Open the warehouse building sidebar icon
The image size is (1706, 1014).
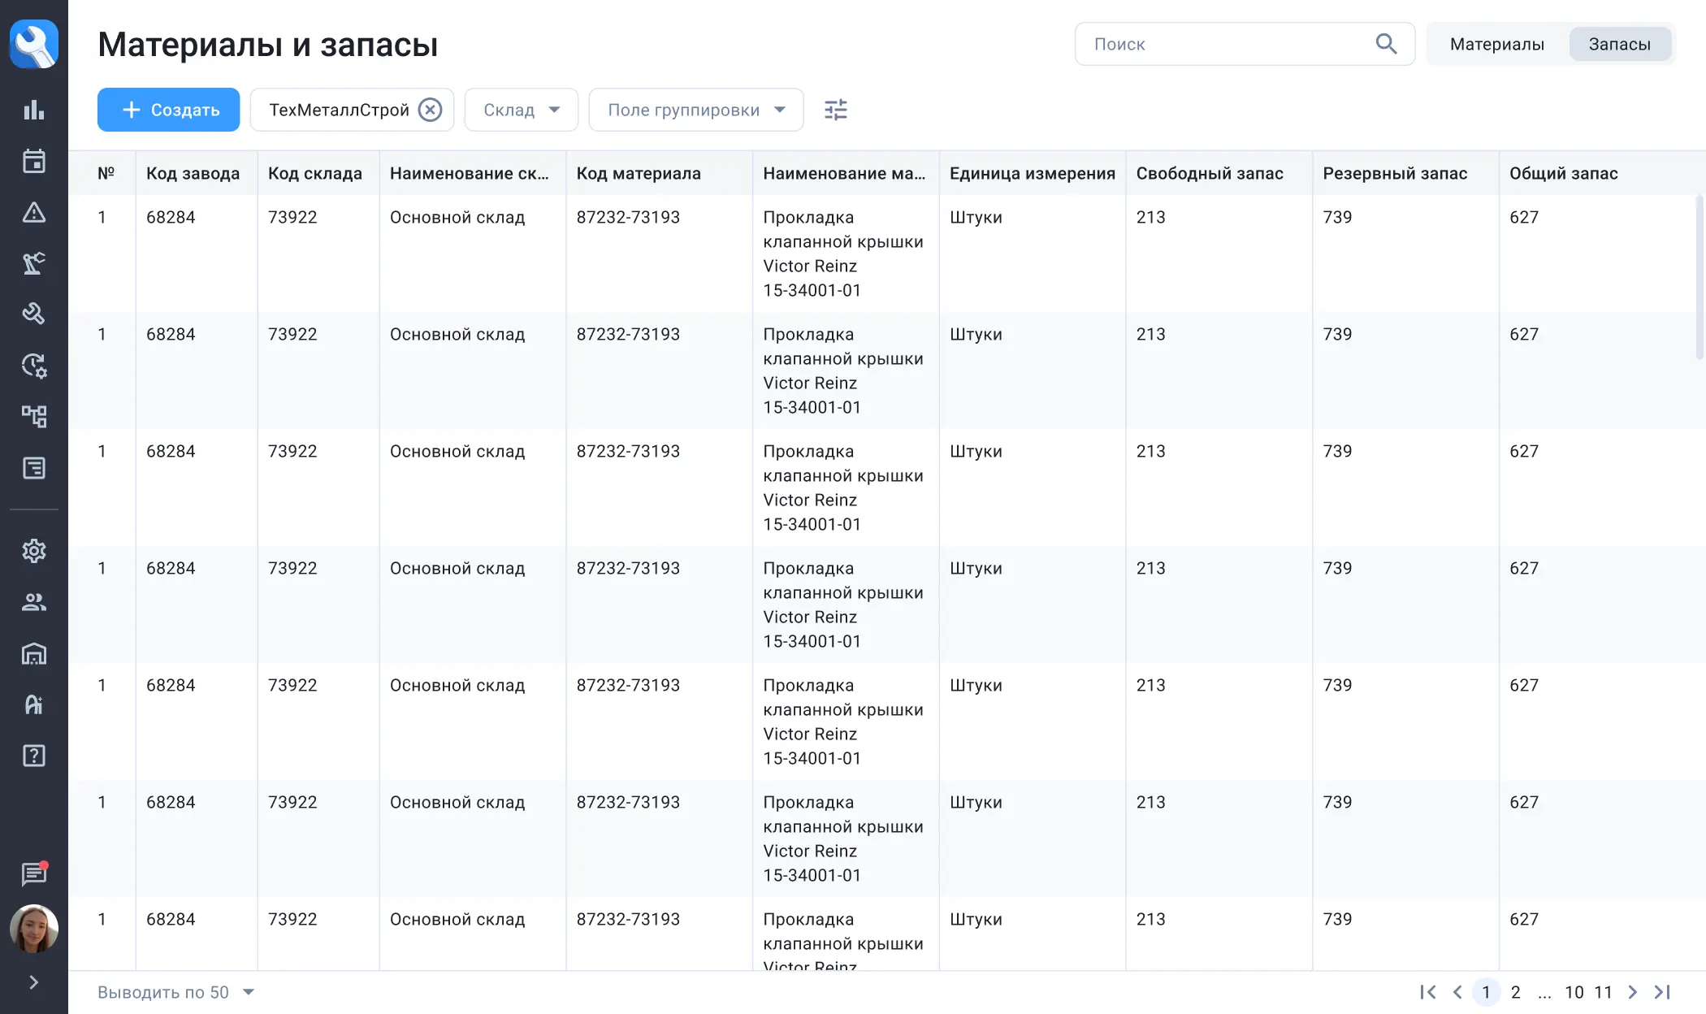[x=33, y=653]
